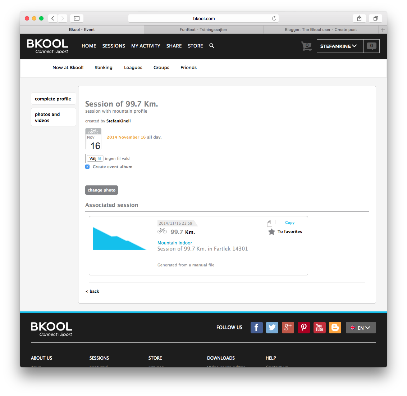
Task: Open Bkool Google Plus icon
Action: coord(288,327)
